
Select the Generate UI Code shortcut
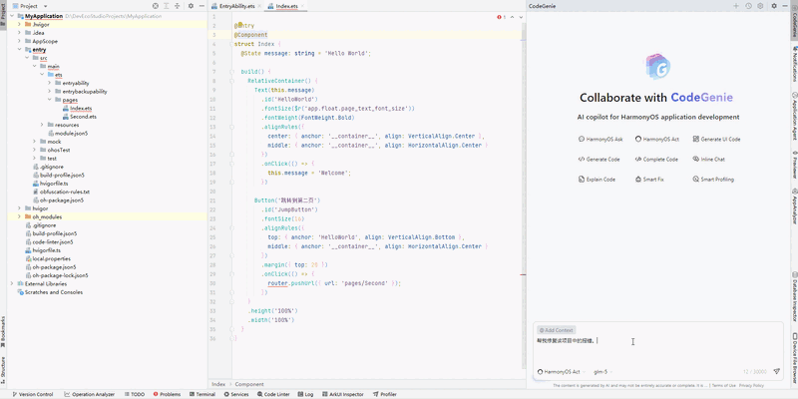click(x=718, y=139)
